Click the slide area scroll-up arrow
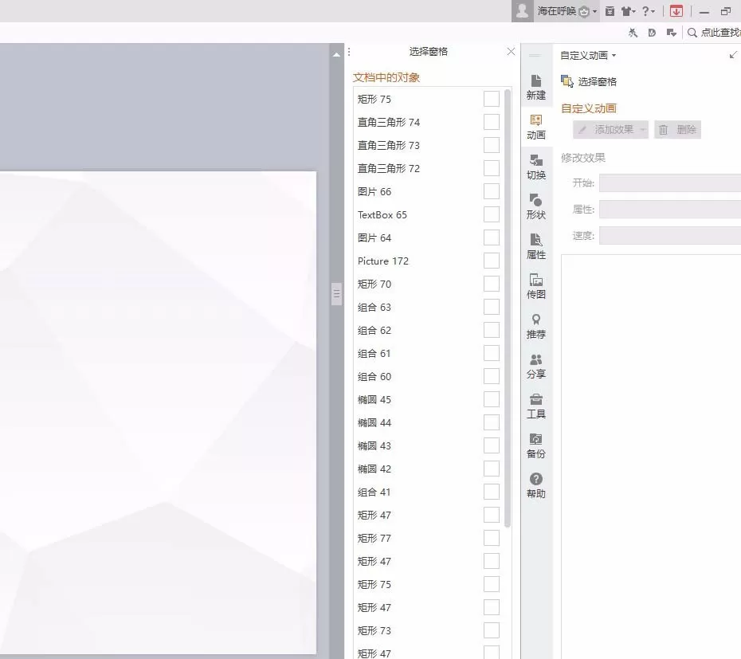 coord(336,55)
